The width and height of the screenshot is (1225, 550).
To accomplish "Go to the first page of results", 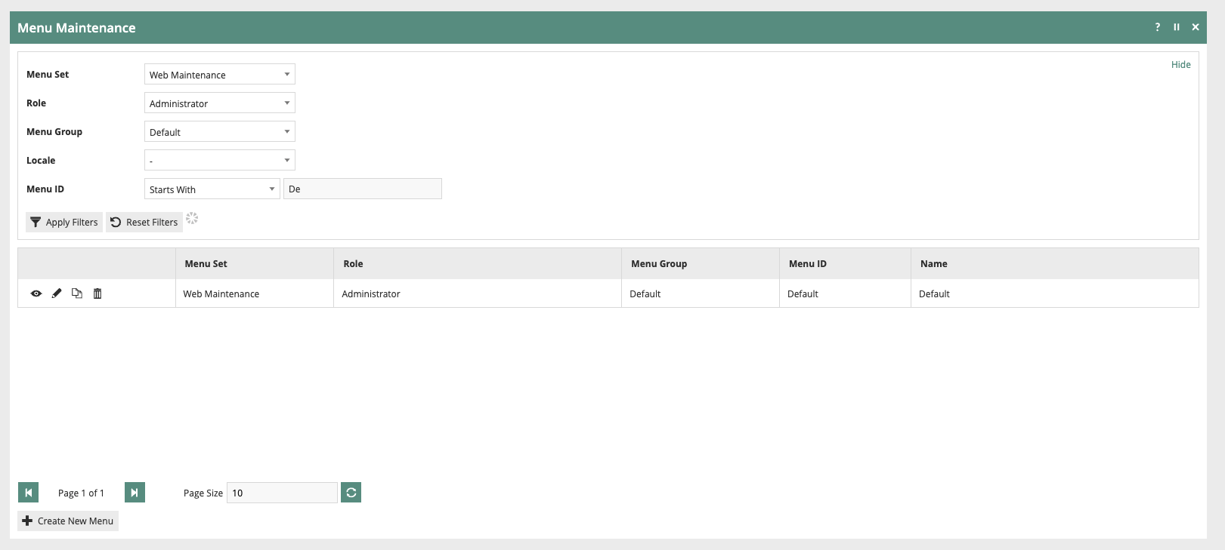I will [x=28, y=493].
